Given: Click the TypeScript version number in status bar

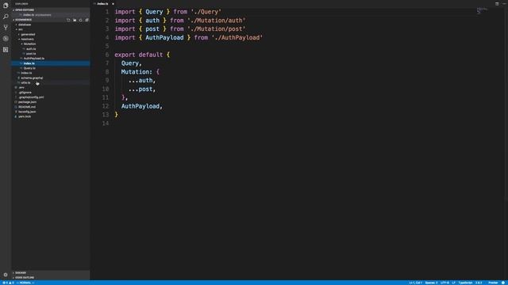Looking at the screenshot, I should pyautogui.click(x=479, y=283).
